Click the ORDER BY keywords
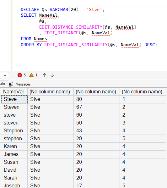The image size is (167, 188). (31, 45)
